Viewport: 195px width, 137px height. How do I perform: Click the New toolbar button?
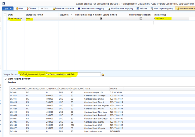coord(20,8)
